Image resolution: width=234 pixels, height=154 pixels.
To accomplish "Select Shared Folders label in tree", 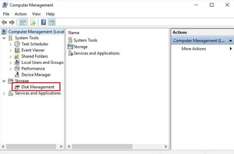I will pyautogui.click(x=35, y=56).
